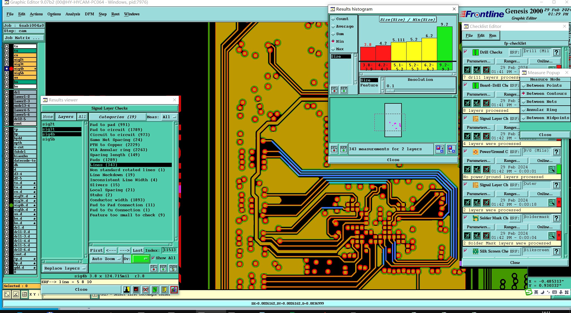571x313 pixels.
Task: Click Last button in Results viewer
Action: pos(138,250)
